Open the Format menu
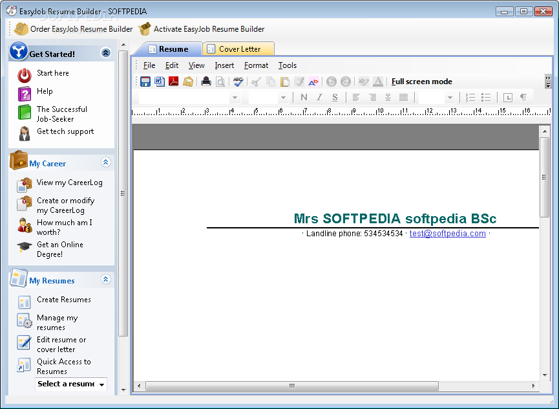 [x=256, y=65]
